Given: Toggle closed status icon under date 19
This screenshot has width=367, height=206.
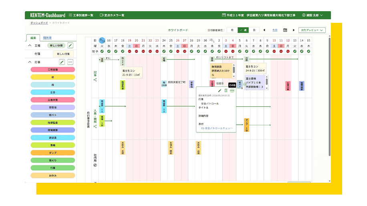Looking at the screenshot, I should pyautogui.click(x=129, y=51).
